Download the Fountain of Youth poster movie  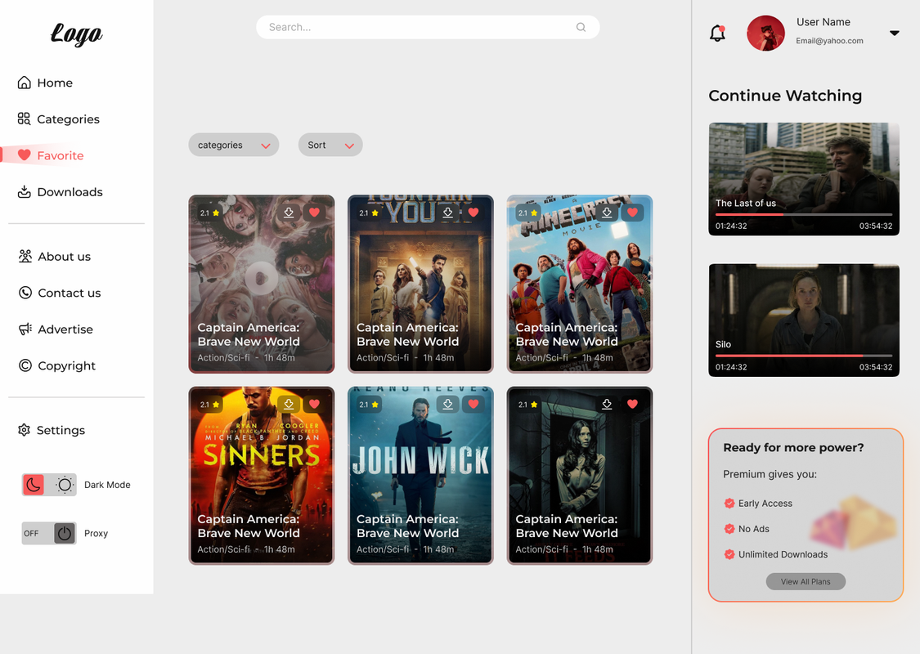(447, 213)
